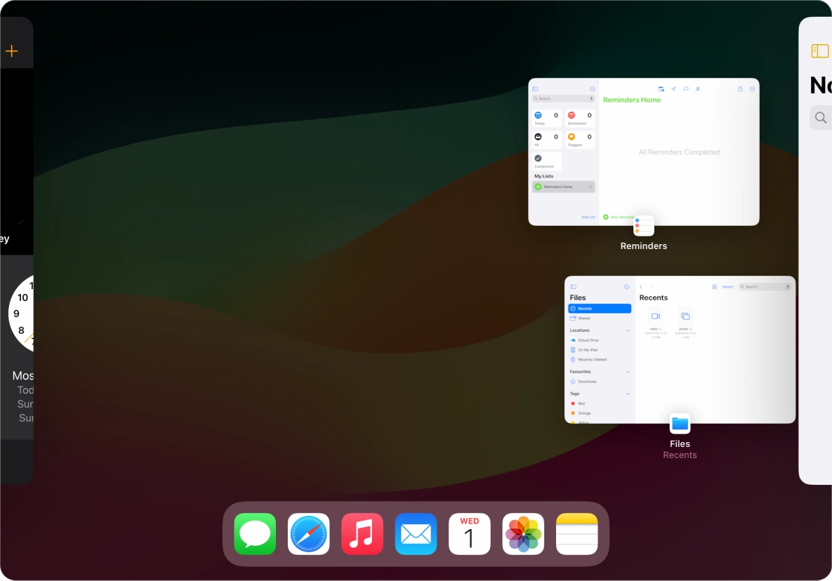Open Mail from the dock
The height and width of the screenshot is (581, 832).
(x=416, y=534)
